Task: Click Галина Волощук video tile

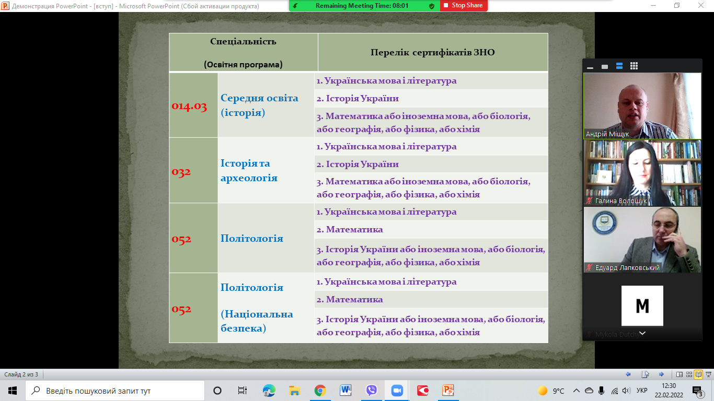Action: [642, 173]
